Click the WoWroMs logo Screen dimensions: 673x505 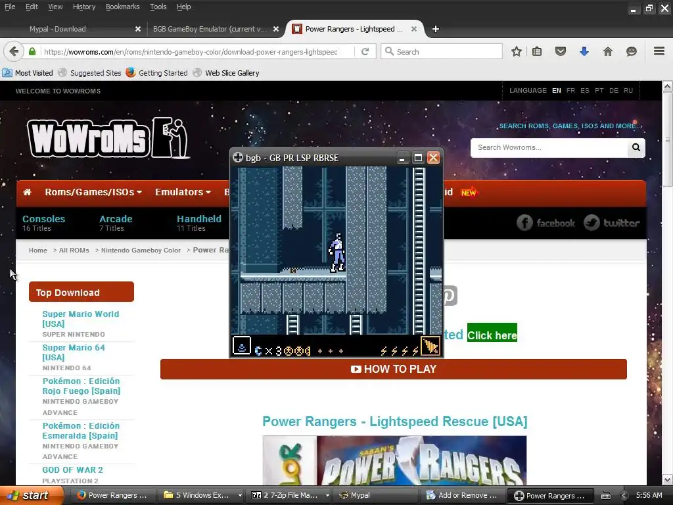108,138
